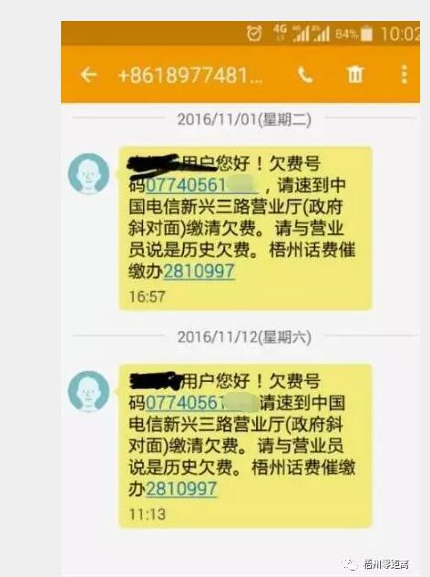This screenshot has width=430, height=577.
Task: Tap the 10:02 clock in status bar
Action: tap(400, 34)
